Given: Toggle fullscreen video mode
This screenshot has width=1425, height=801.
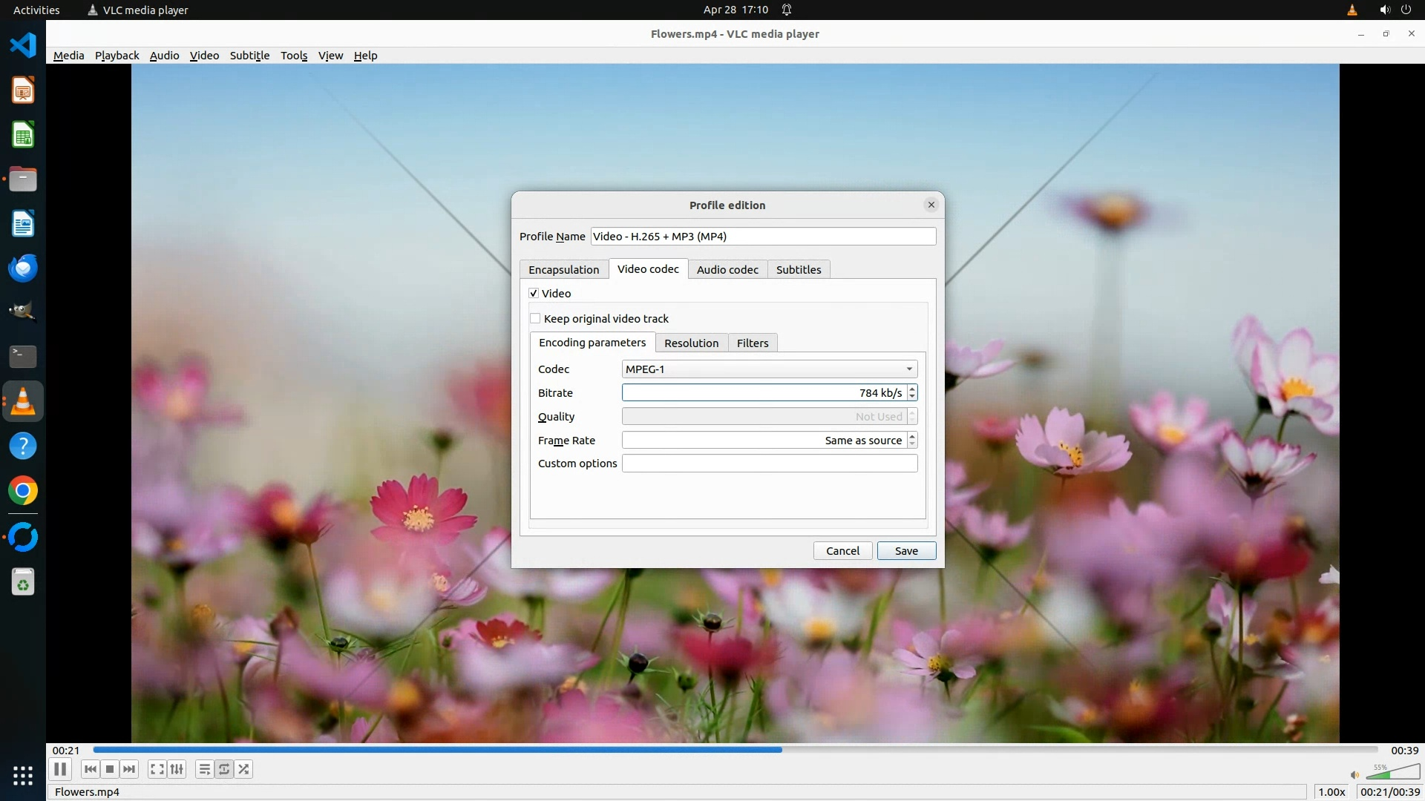Looking at the screenshot, I should pos(157,769).
